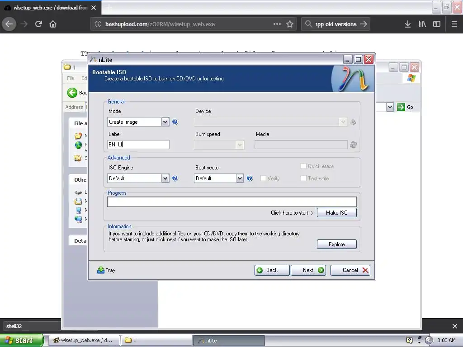This screenshot has height=347, width=463.
Task: Click the Explore button
Action: [x=336, y=244]
